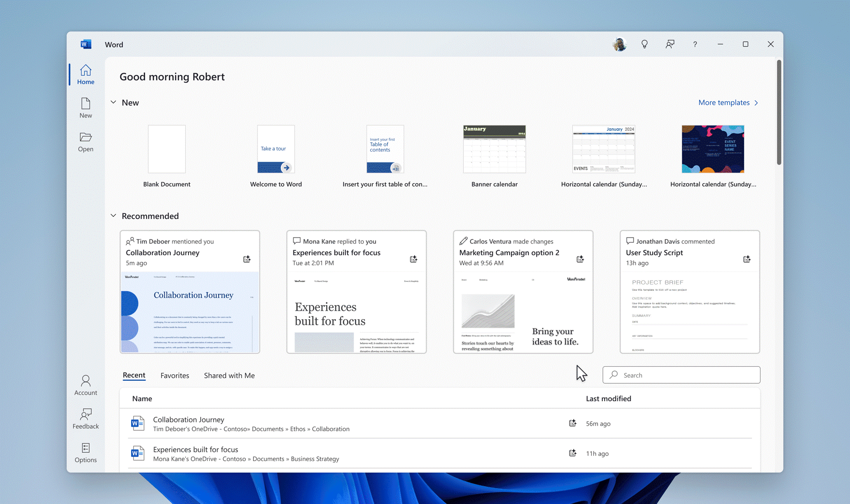Sort by the Name column header

coord(142,399)
